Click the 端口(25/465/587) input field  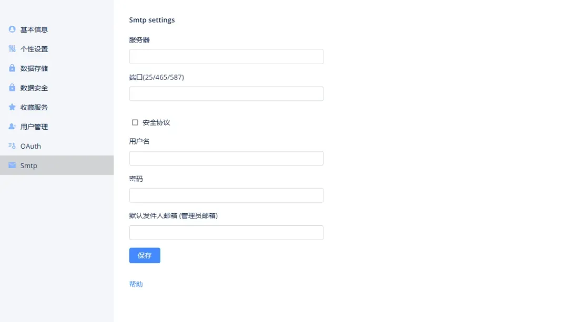point(226,94)
